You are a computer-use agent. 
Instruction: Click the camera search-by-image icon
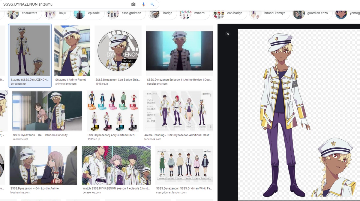[133, 4]
